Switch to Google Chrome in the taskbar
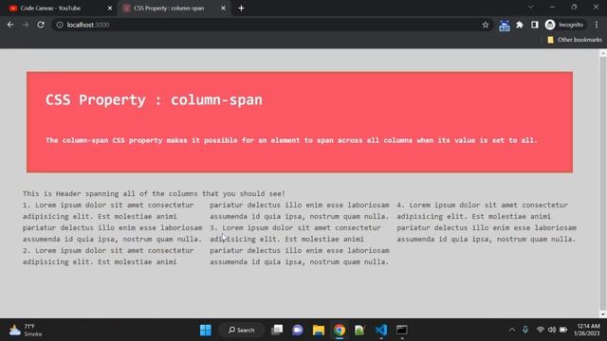This screenshot has width=607, height=341. (340, 331)
